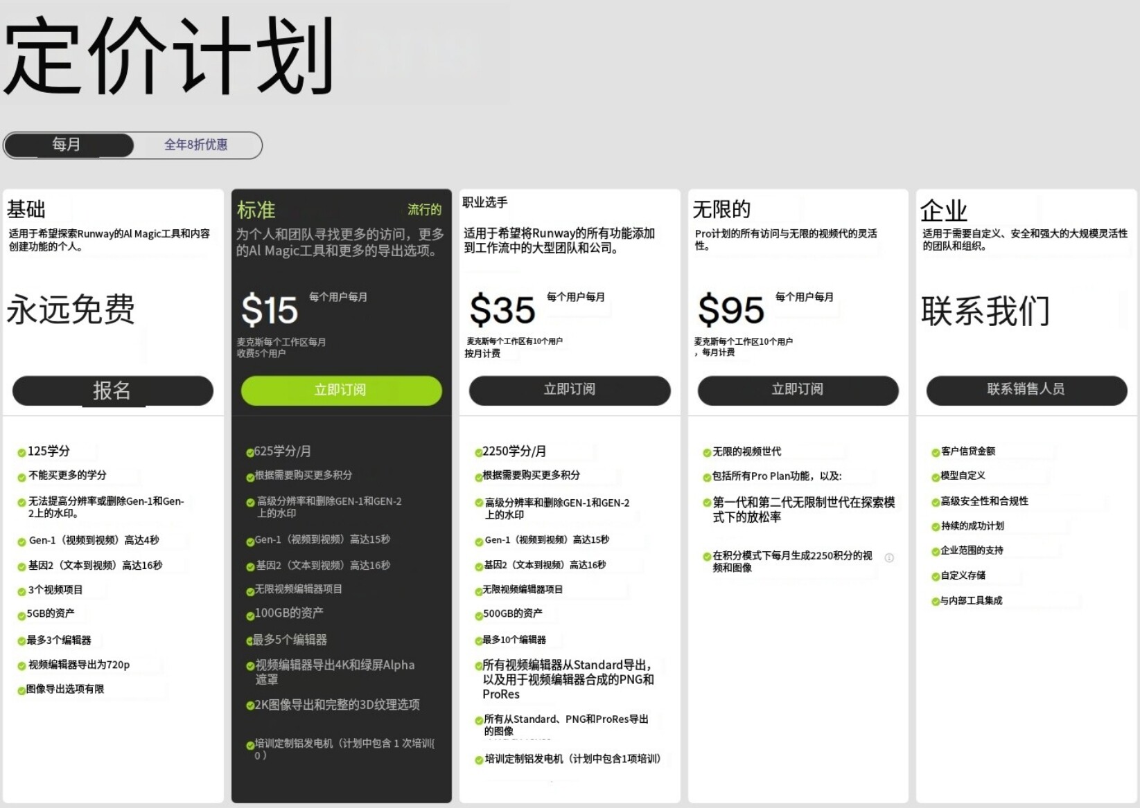The width and height of the screenshot is (1140, 808).
Task: Click the info icon beside 在积分模式下每月生成2250积分
Action: pyautogui.click(x=889, y=558)
